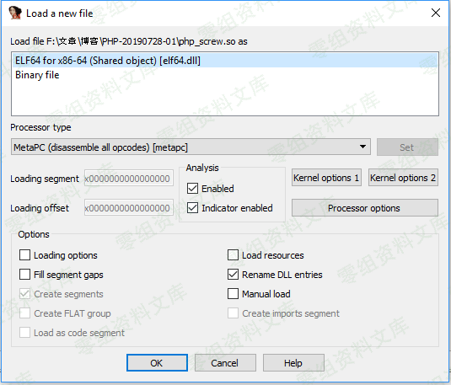Image resolution: width=451 pixels, height=385 pixels.
Task: Click the Loading segment input field
Action: [x=129, y=179]
